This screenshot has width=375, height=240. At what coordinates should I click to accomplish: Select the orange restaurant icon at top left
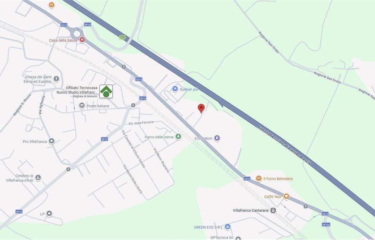[51, 5]
